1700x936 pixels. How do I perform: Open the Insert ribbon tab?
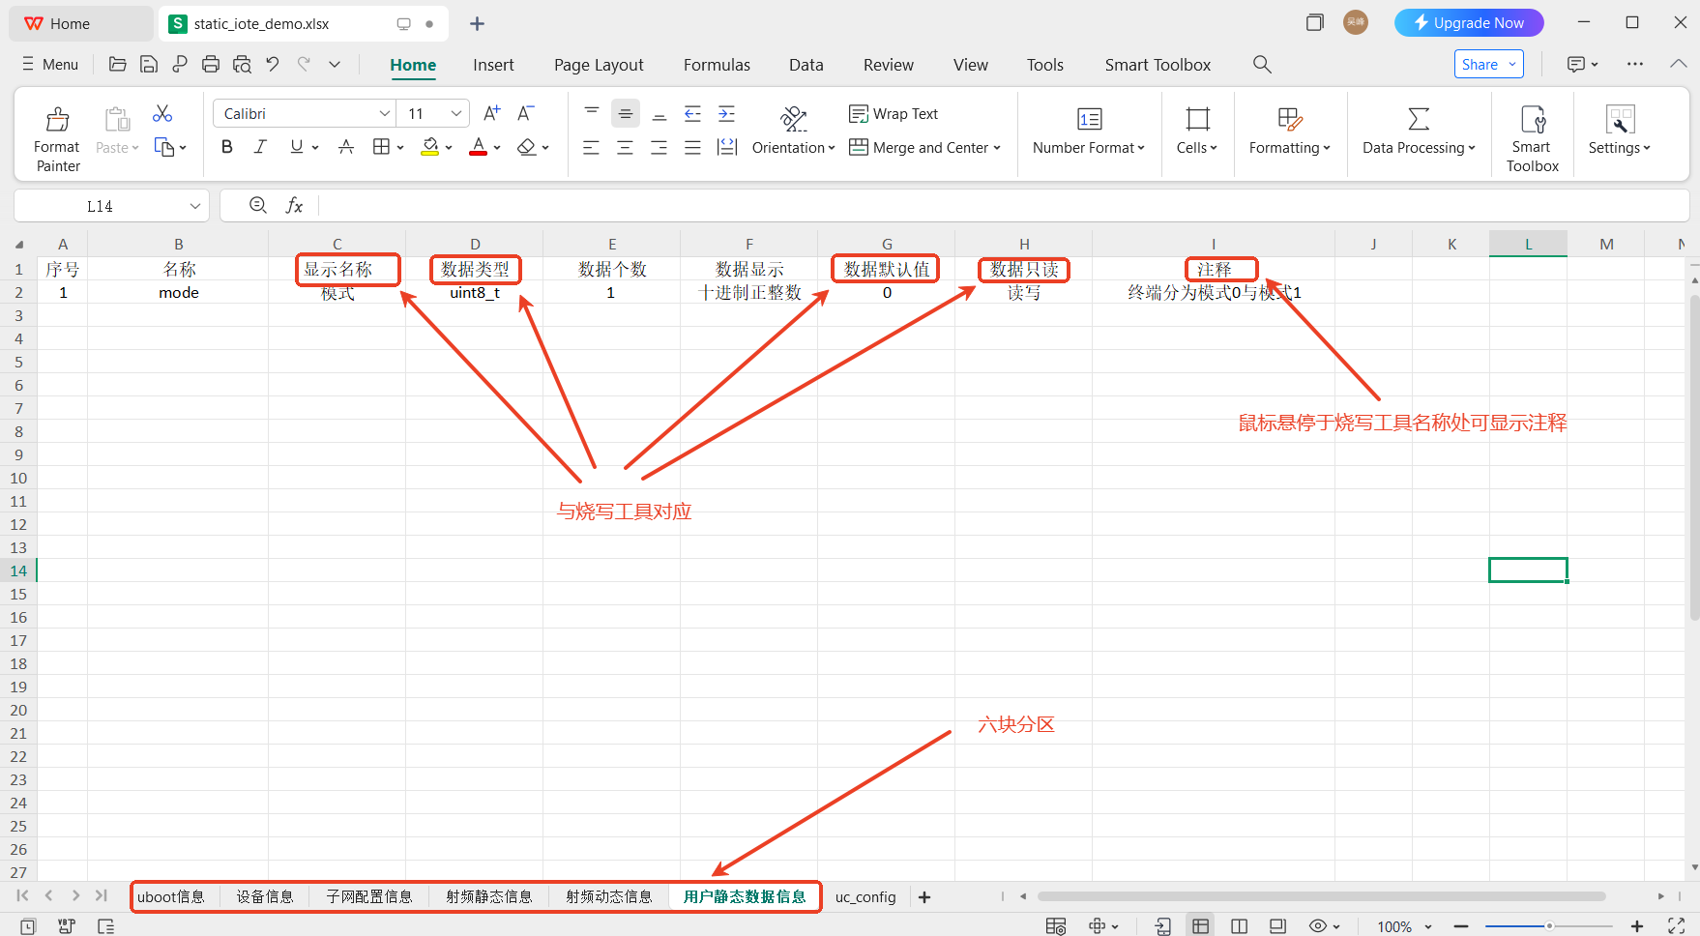[x=493, y=65]
